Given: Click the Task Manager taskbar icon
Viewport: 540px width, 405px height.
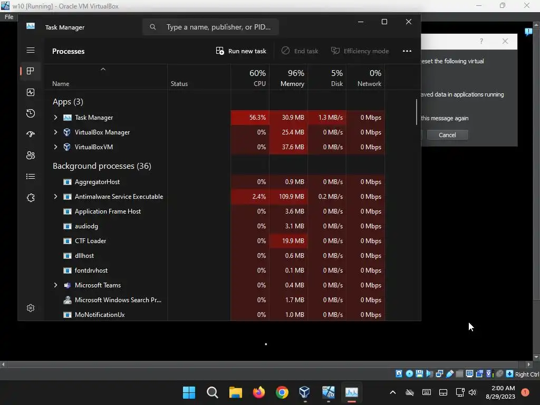Looking at the screenshot, I should point(352,392).
